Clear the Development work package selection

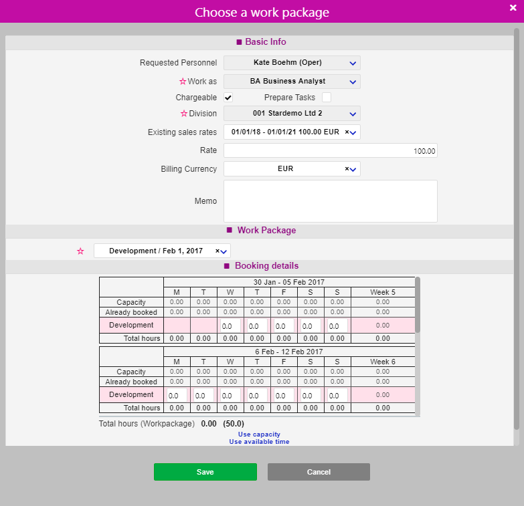coord(217,251)
